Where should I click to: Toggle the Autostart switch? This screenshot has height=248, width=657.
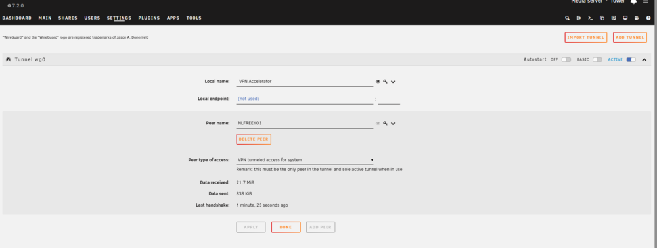pyautogui.click(x=566, y=60)
